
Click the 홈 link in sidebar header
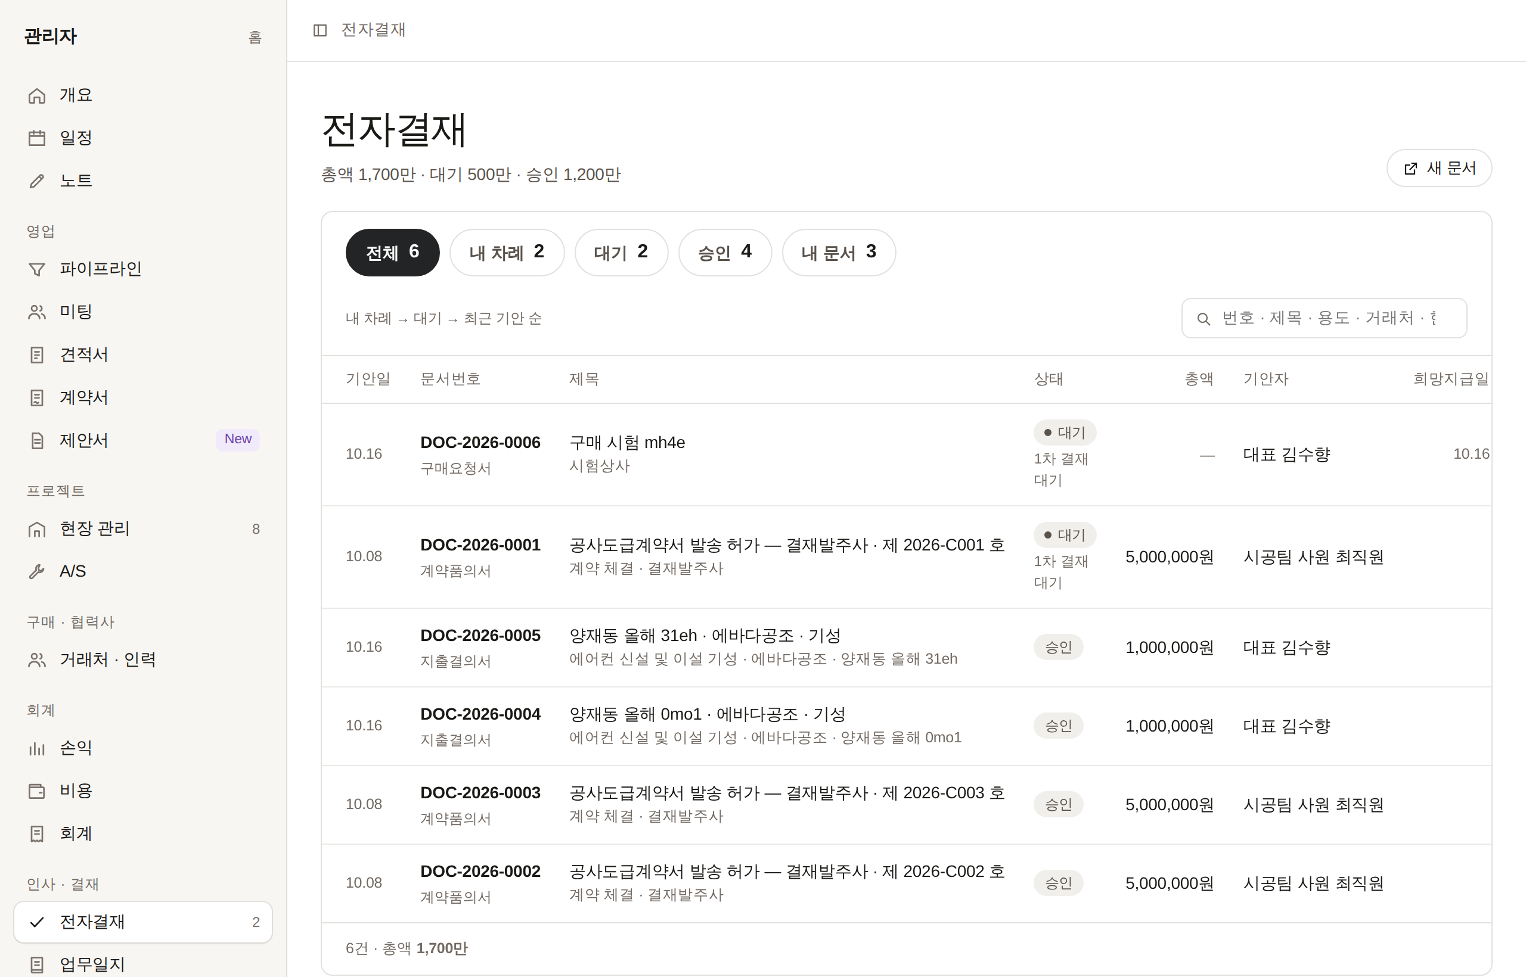point(255,38)
